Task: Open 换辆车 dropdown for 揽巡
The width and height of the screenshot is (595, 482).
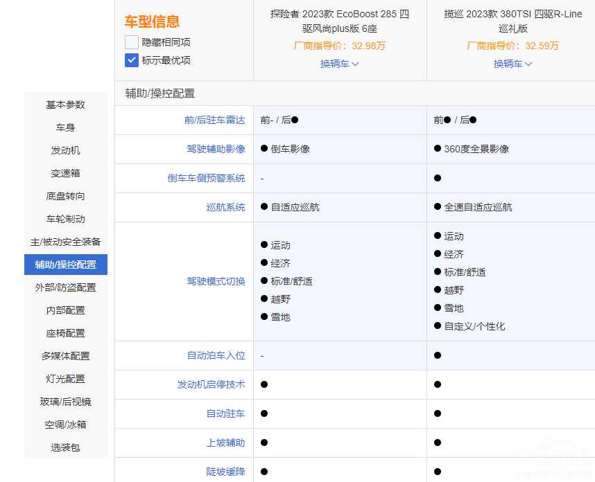Action: click(x=512, y=64)
